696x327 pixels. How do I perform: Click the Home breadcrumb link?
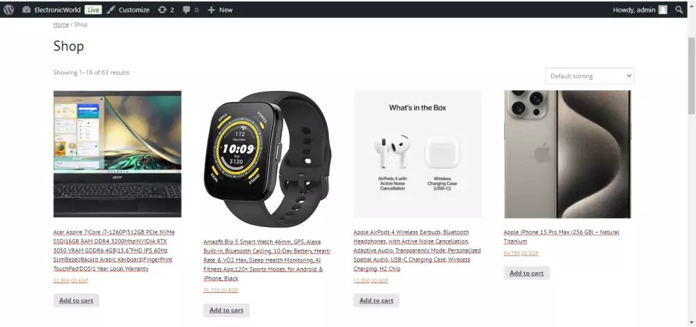(x=61, y=24)
